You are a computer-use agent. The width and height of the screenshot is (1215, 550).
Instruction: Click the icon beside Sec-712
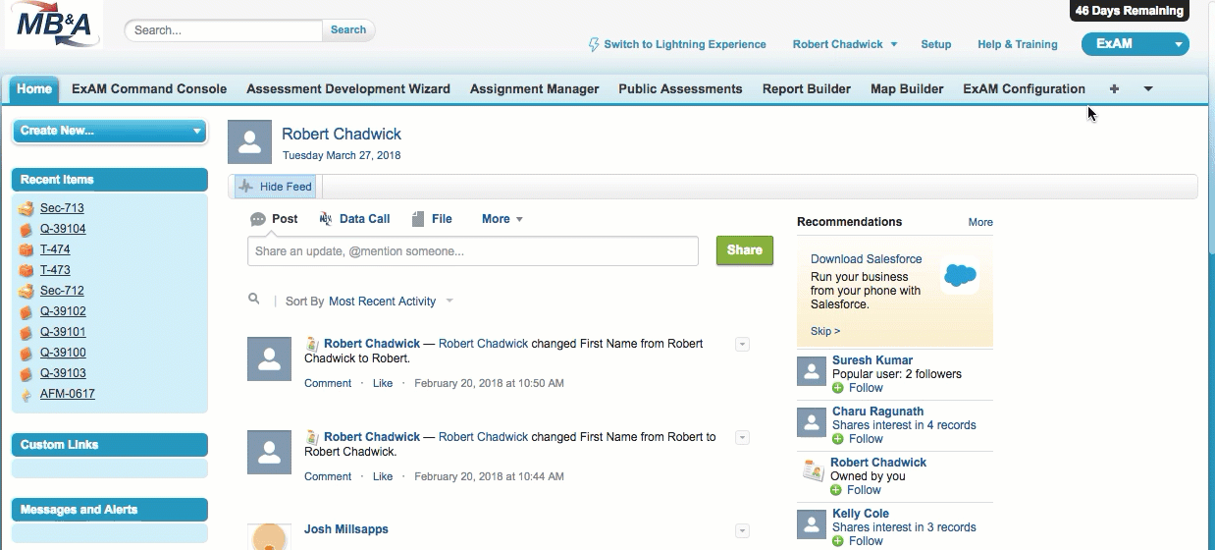pyautogui.click(x=26, y=291)
